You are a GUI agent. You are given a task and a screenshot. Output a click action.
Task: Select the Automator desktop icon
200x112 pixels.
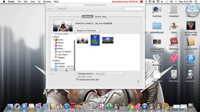coord(191,74)
